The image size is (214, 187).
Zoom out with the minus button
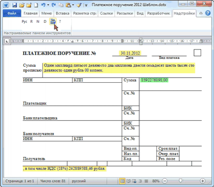coord(165,181)
